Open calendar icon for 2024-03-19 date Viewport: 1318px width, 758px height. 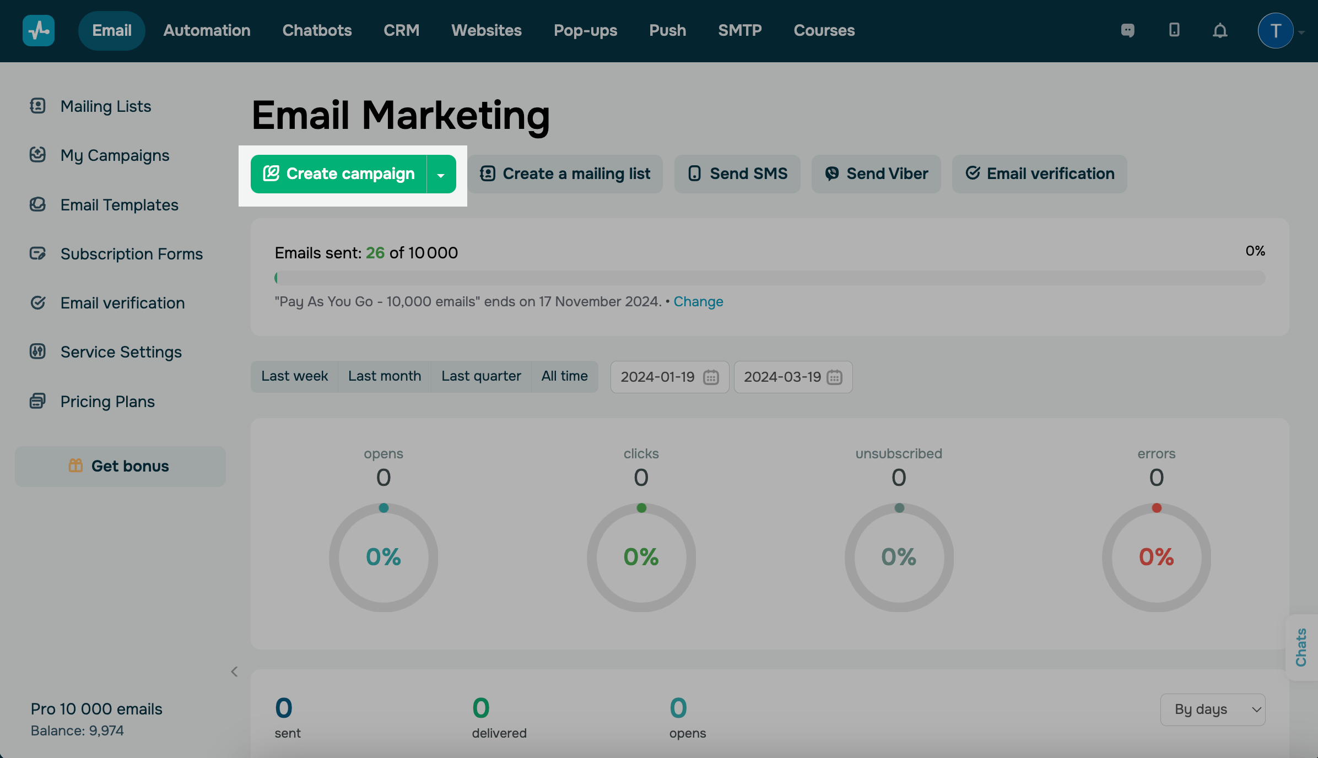click(x=834, y=377)
